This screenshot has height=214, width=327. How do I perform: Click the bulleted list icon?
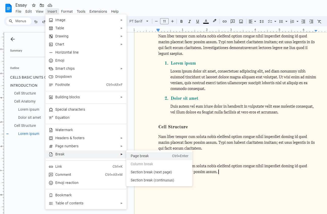tap(281, 21)
